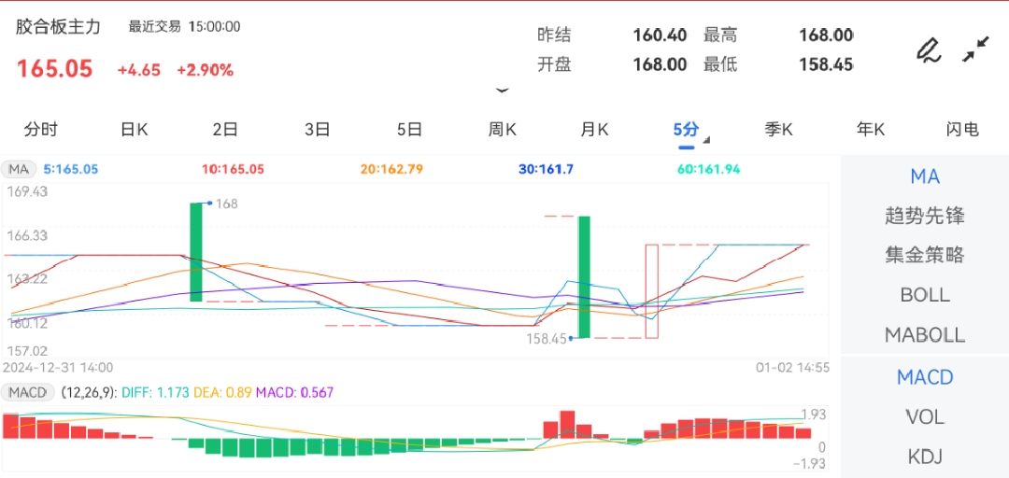The height and width of the screenshot is (478, 1009).
Task: Click the DIFF: 1.173 readout
Action: pos(156,392)
